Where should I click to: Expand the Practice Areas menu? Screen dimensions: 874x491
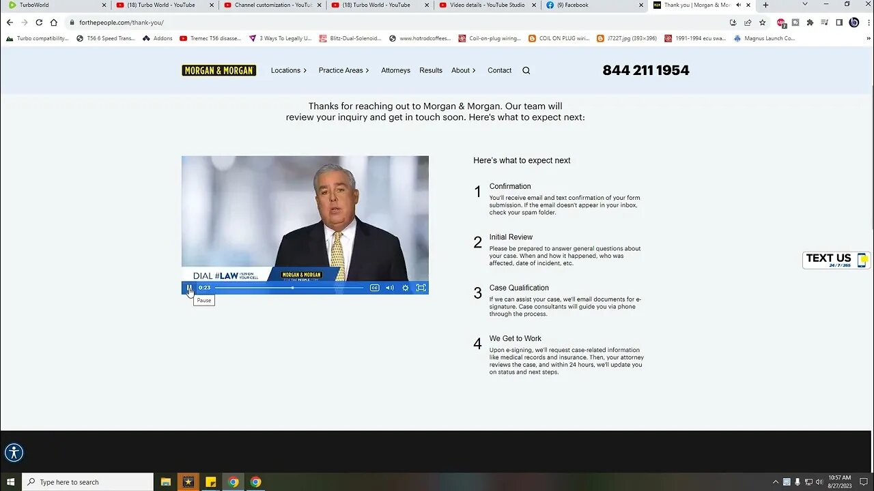343,70
